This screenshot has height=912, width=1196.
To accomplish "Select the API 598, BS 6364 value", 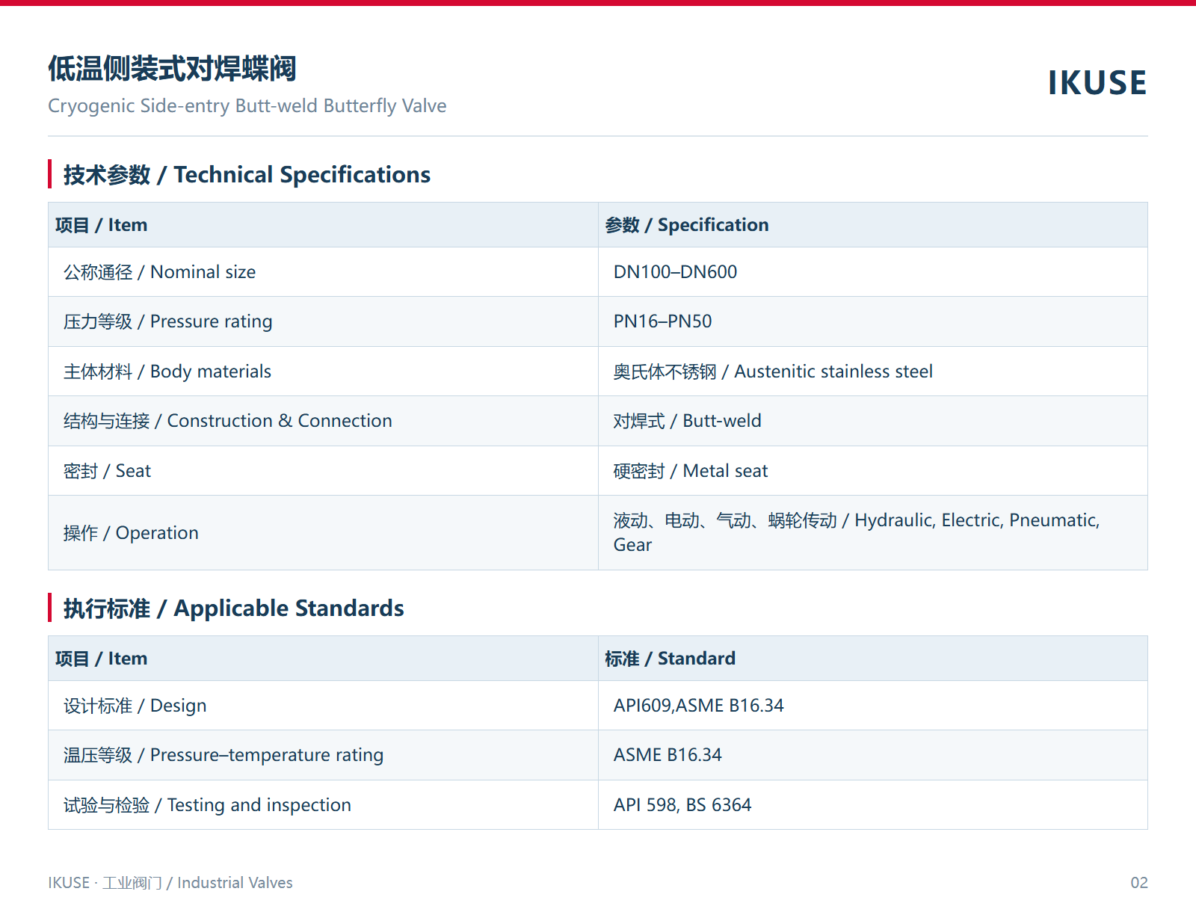I will 682,805.
